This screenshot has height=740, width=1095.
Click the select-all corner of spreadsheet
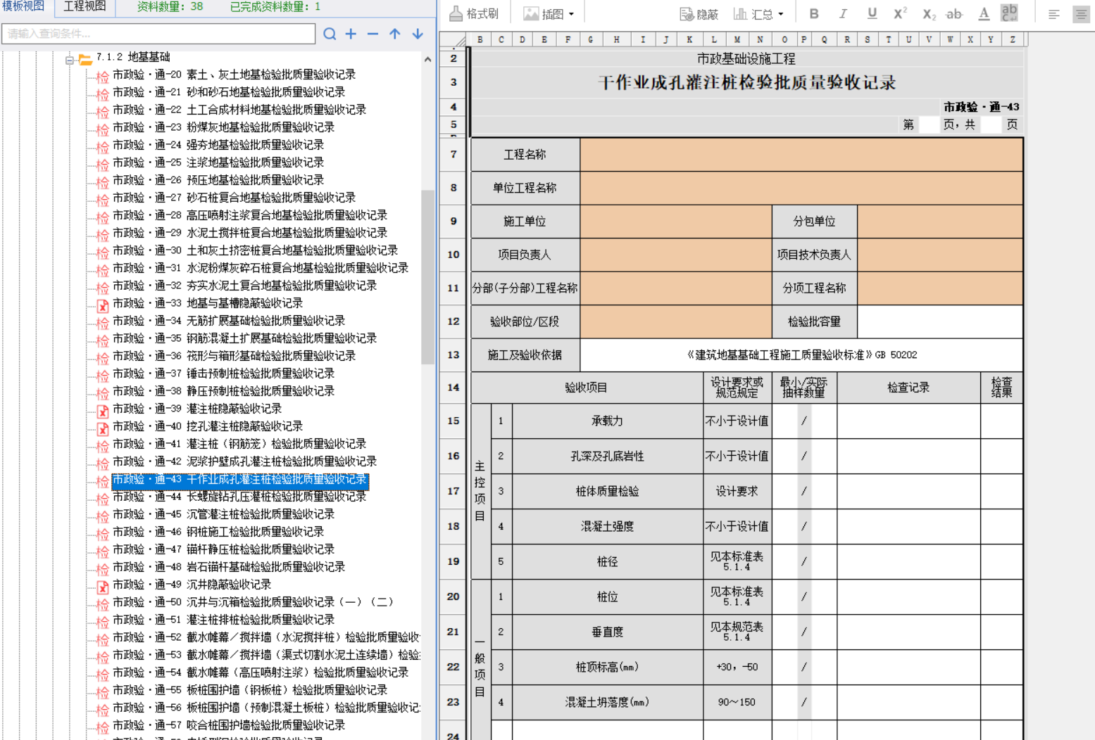point(453,39)
